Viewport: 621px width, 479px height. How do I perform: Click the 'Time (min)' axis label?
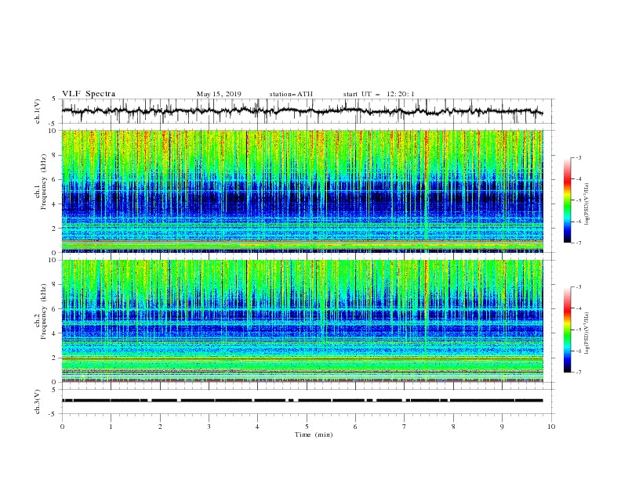(x=314, y=434)
